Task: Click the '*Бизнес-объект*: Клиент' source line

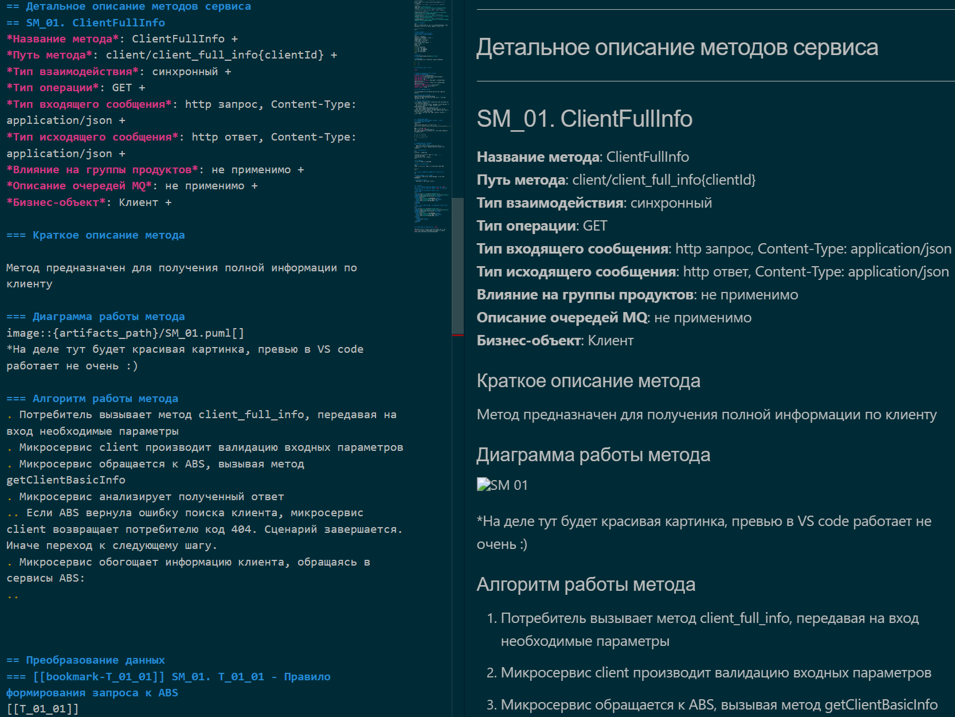Action: (89, 202)
